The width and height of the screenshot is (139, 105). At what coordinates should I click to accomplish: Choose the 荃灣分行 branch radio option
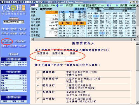click(38, 93)
